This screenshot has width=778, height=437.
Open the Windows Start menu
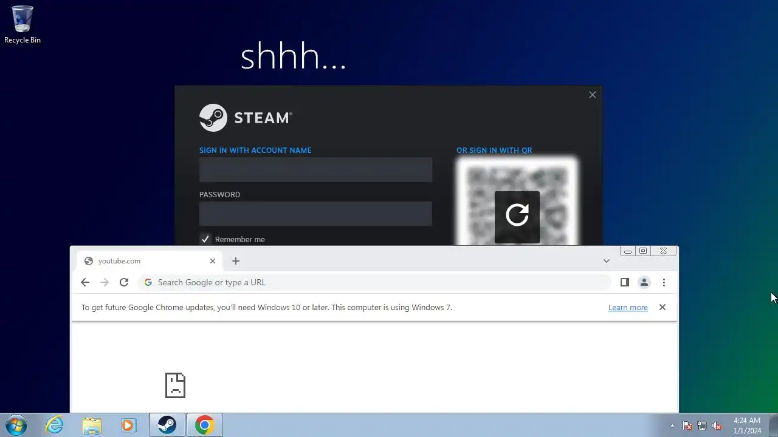16,425
